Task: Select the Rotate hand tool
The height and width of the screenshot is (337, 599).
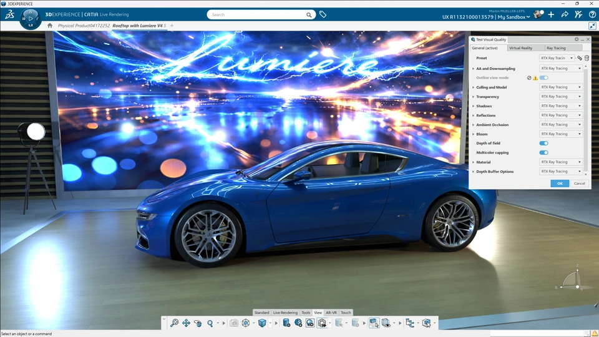Action: (x=198, y=323)
